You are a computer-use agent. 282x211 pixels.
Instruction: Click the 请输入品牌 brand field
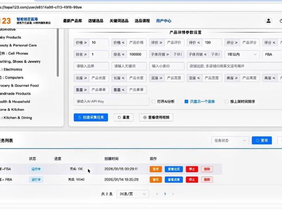tap(91, 66)
